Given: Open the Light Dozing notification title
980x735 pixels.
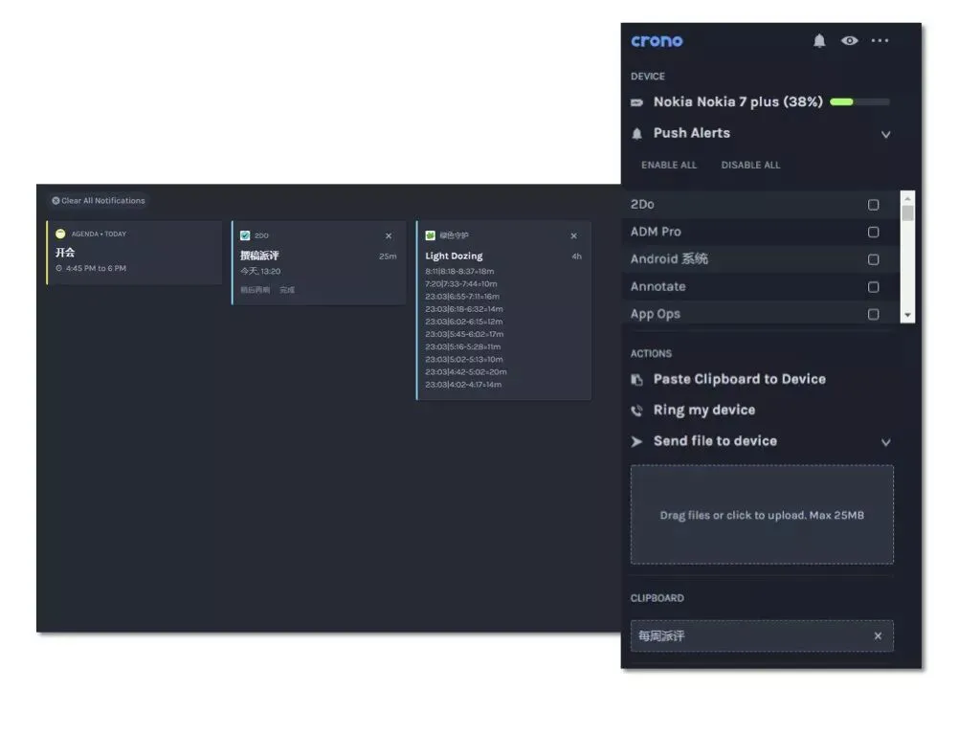Looking at the screenshot, I should click(454, 256).
